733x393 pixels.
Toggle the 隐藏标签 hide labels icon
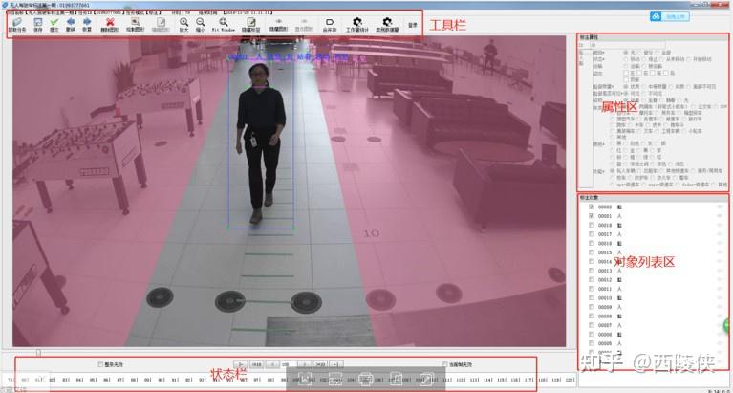(x=251, y=24)
